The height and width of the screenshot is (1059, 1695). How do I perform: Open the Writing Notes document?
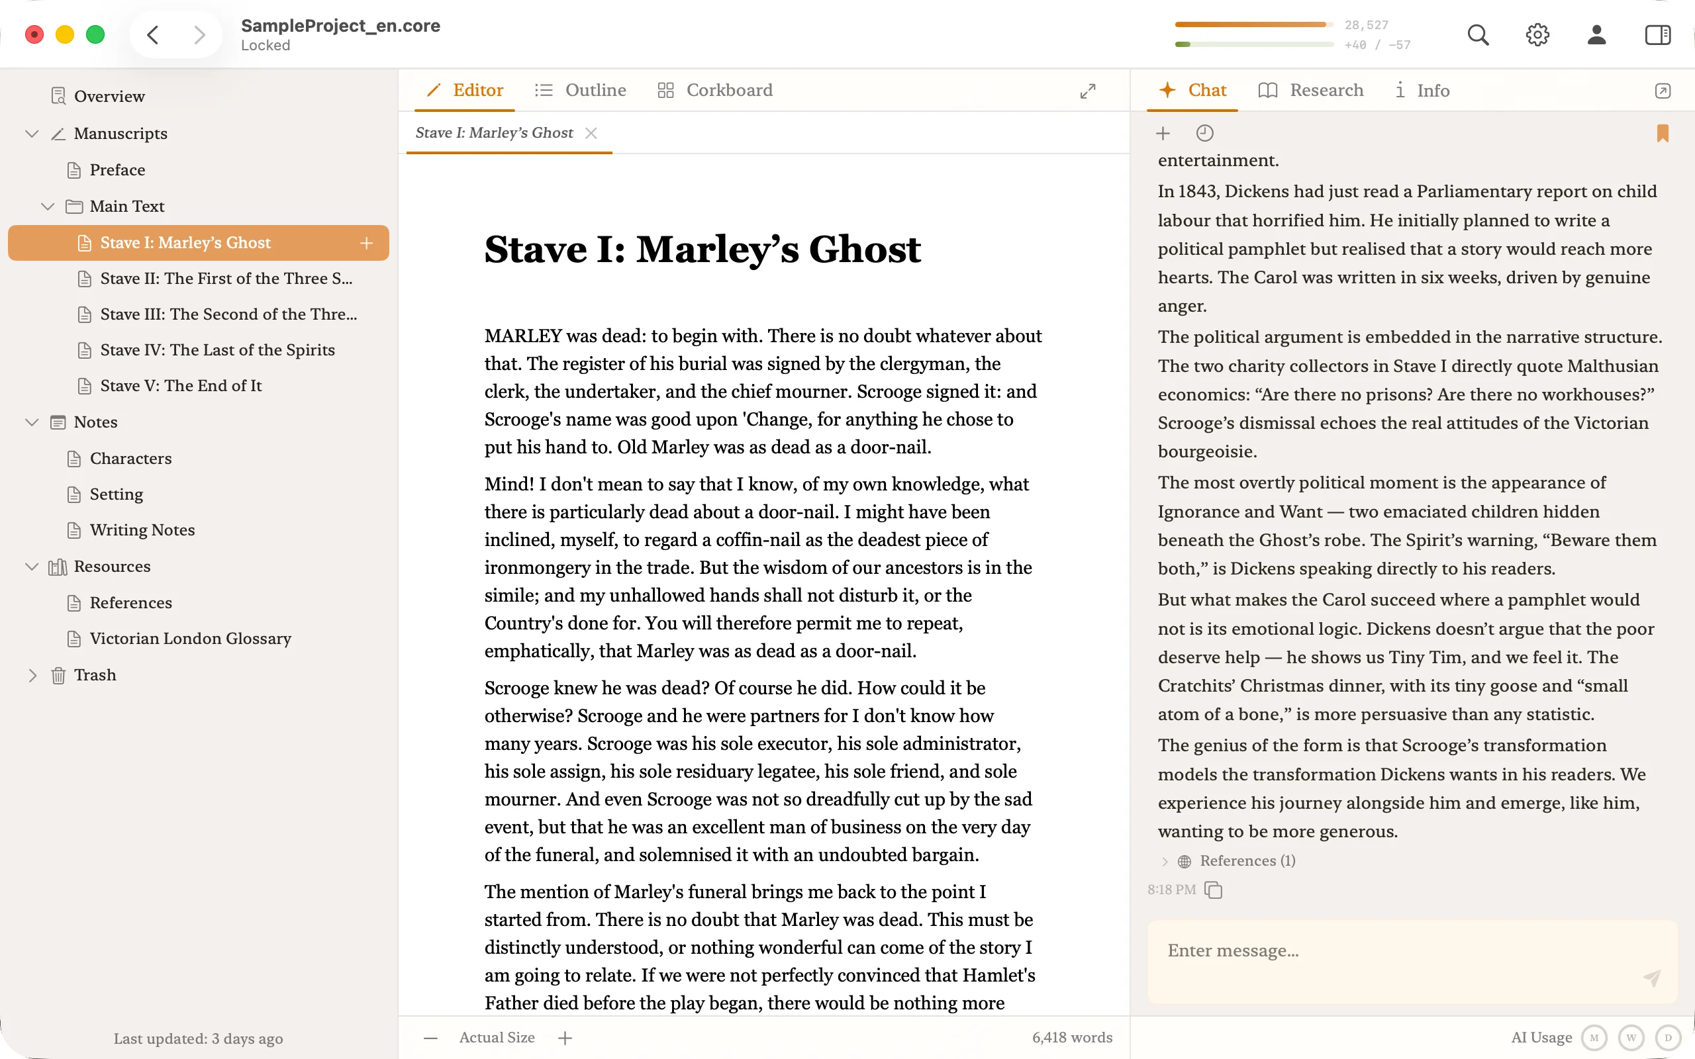(142, 530)
